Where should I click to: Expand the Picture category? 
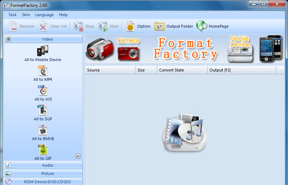click(x=43, y=173)
